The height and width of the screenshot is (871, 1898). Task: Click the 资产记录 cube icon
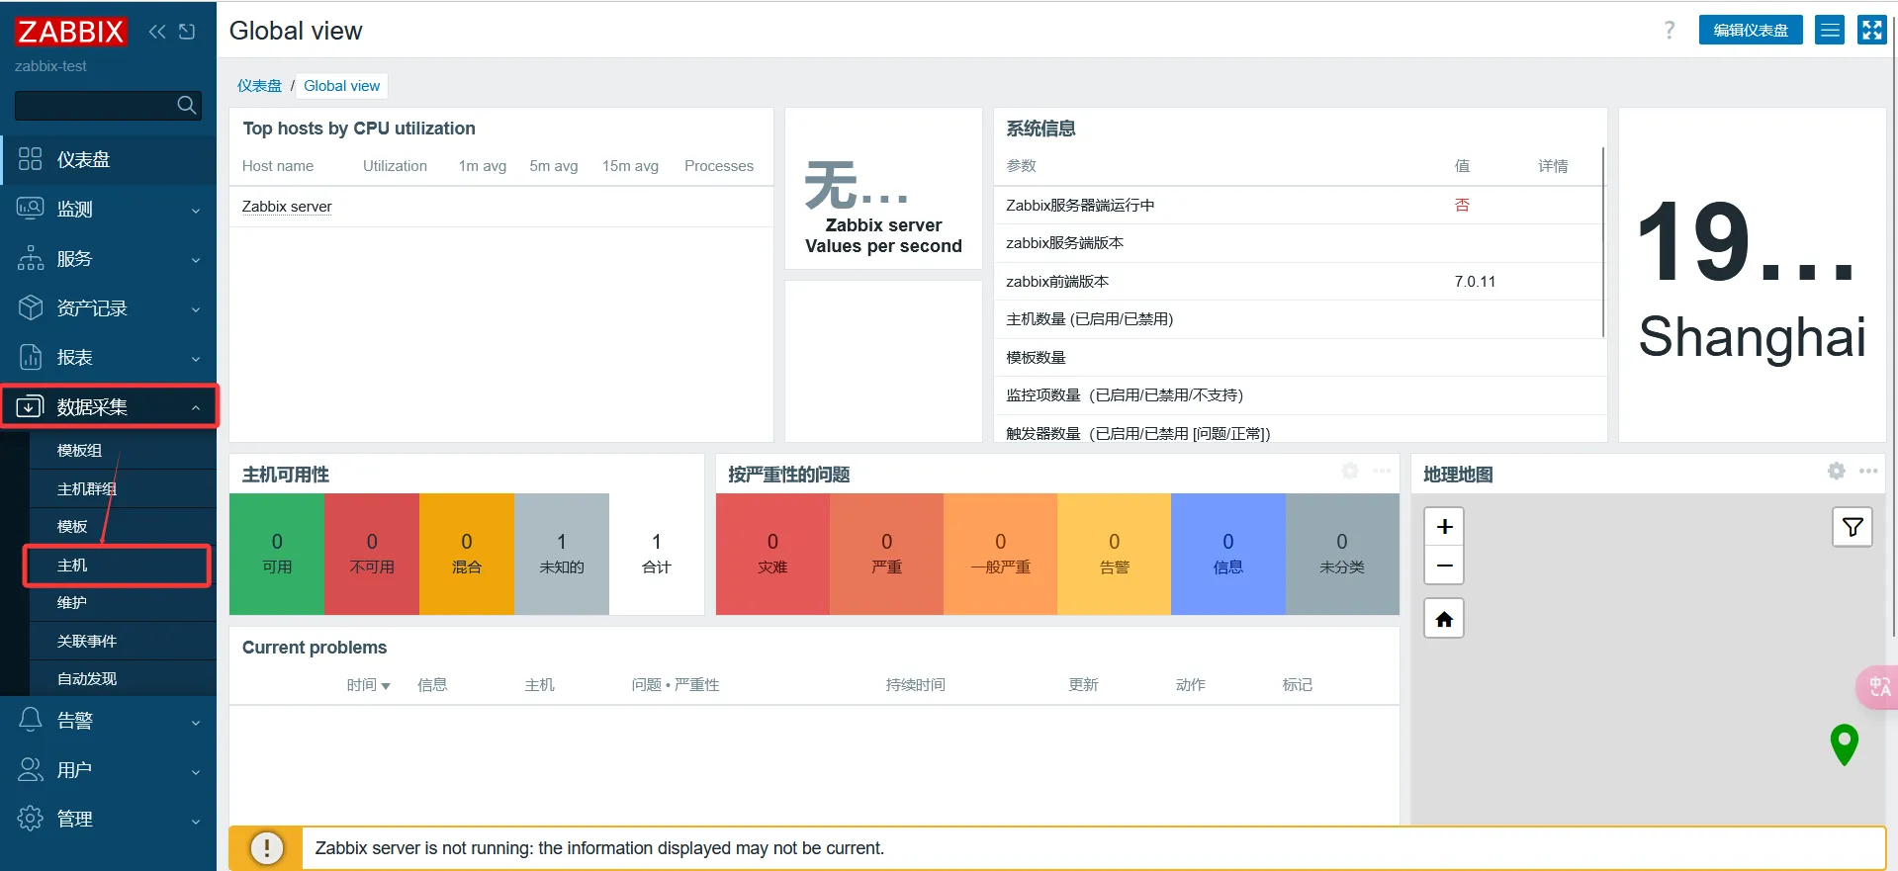click(31, 307)
